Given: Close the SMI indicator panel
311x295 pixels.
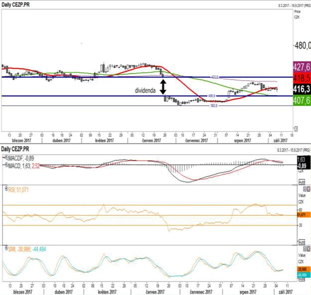Looking at the screenshot, I should click(308, 248).
